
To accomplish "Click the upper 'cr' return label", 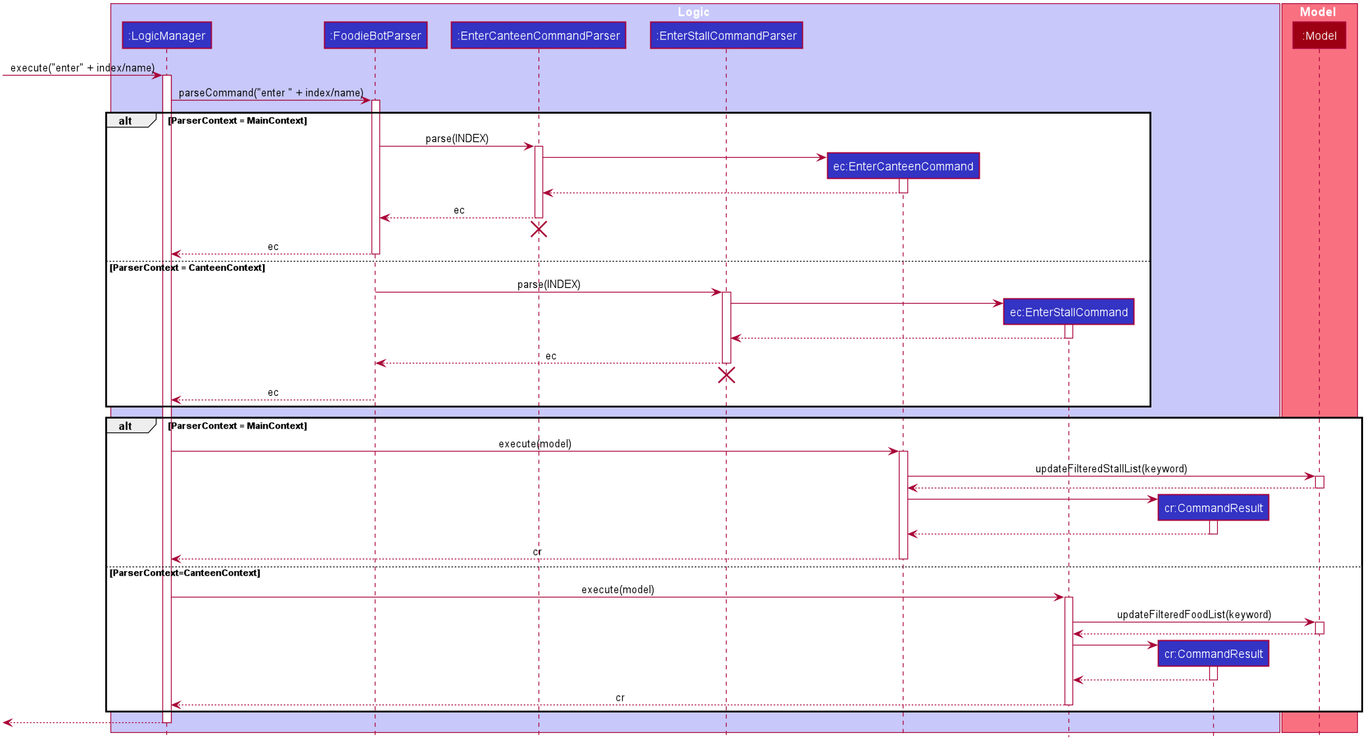I will click(x=537, y=552).
